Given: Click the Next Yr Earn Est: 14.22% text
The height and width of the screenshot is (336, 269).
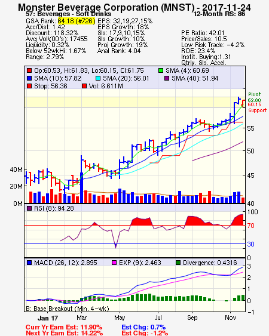Looking at the screenshot, I should 64,333.
